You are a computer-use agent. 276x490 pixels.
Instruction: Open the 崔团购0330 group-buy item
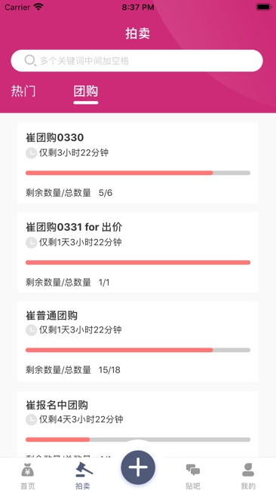click(x=138, y=163)
